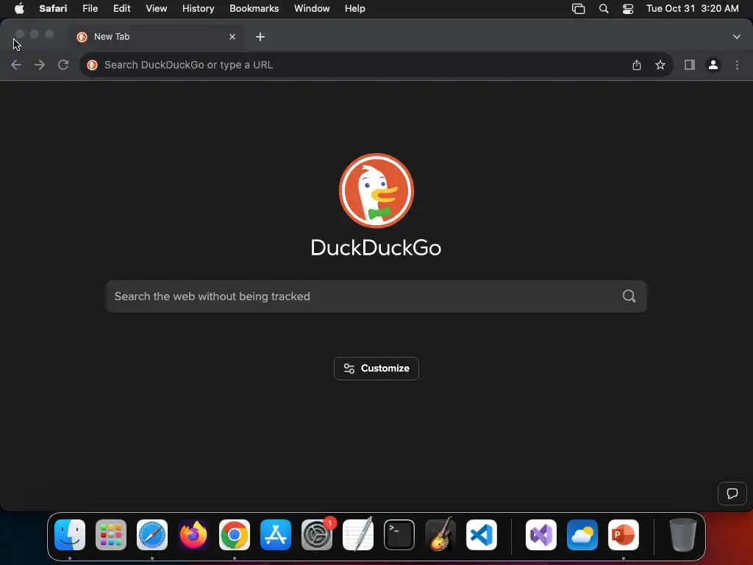Open the Bookmarks menu
Screen dimensions: 753x565
[254, 9]
